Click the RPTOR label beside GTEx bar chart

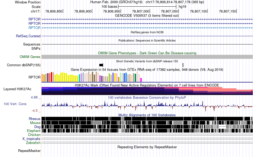click(x=34, y=77)
